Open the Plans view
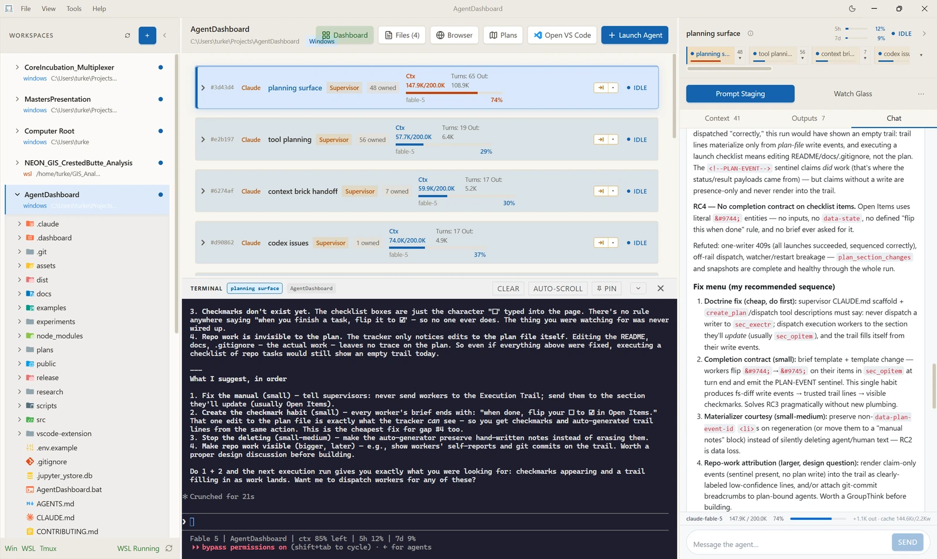 [503, 35]
